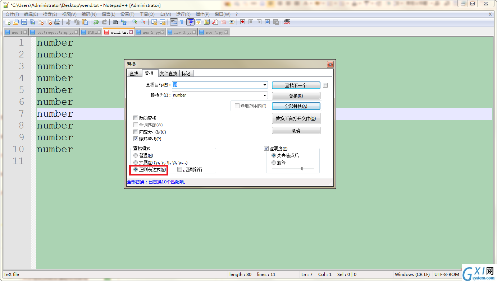497x281 pixels.
Task: Expand the 查找目标 history dropdown
Action: tap(265, 85)
